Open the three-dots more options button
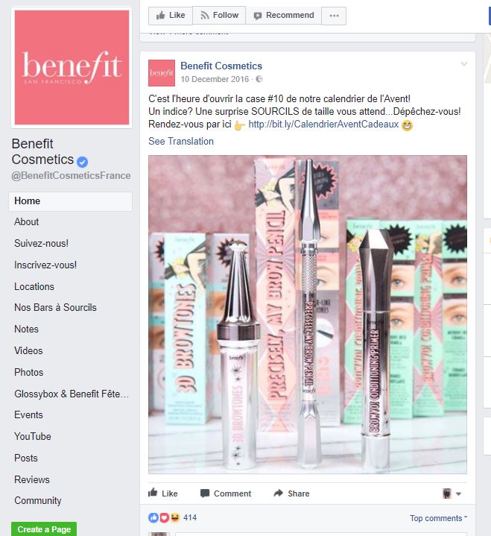 pyautogui.click(x=334, y=16)
